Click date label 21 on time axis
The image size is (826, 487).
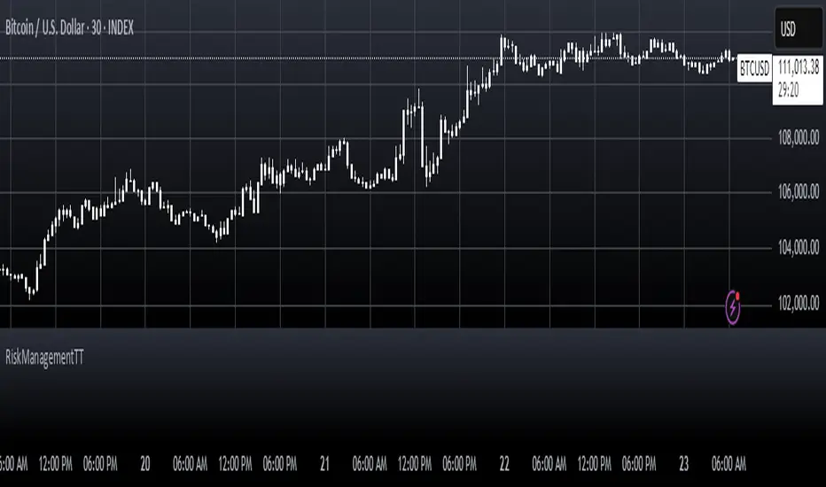point(324,464)
